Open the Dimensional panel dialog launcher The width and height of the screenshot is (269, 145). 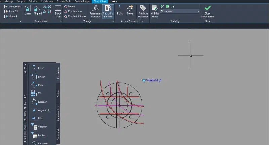[x=61, y=21]
